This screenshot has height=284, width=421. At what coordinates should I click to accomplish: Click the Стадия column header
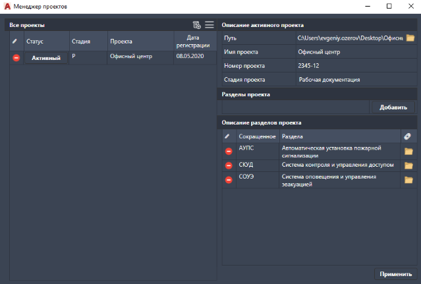pyautogui.click(x=88, y=41)
